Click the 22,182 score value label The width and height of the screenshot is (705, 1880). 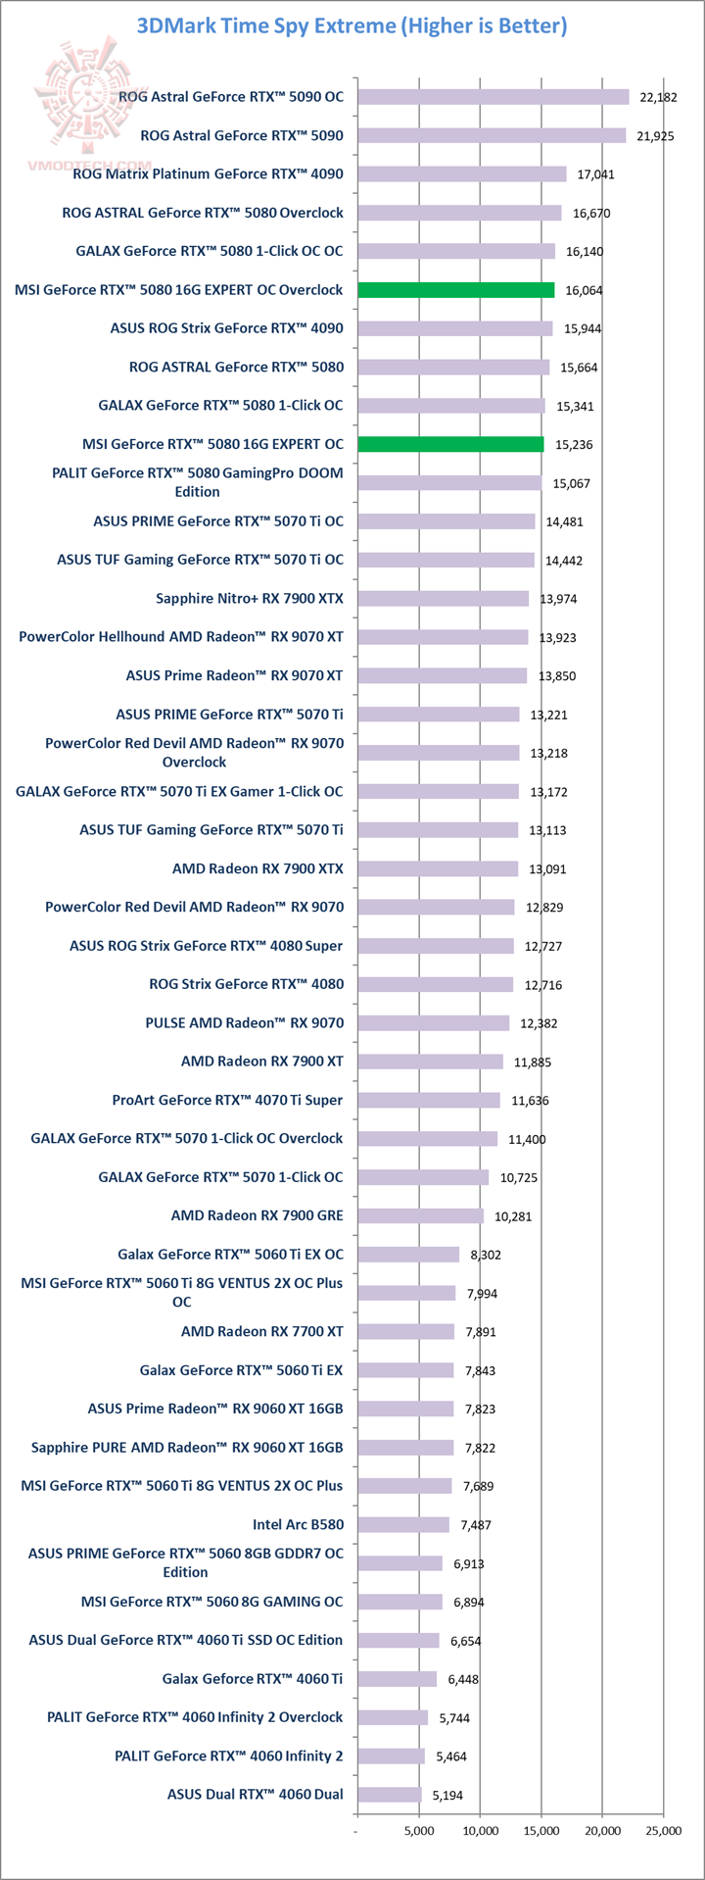658,97
